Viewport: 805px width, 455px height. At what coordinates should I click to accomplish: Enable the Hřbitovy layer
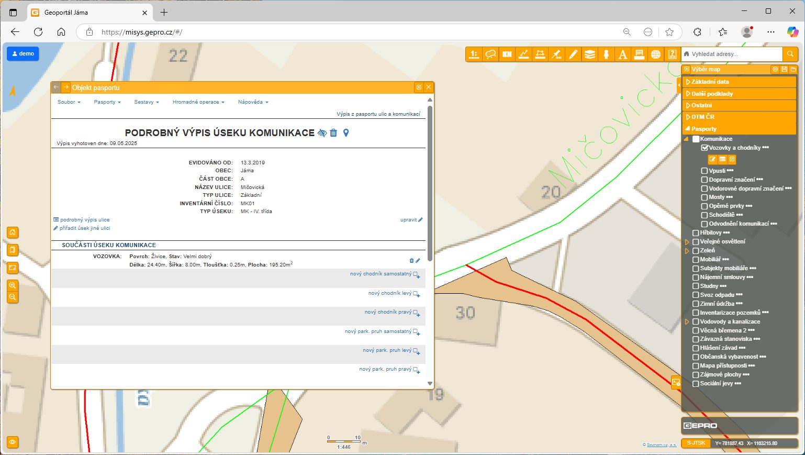click(696, 233)
